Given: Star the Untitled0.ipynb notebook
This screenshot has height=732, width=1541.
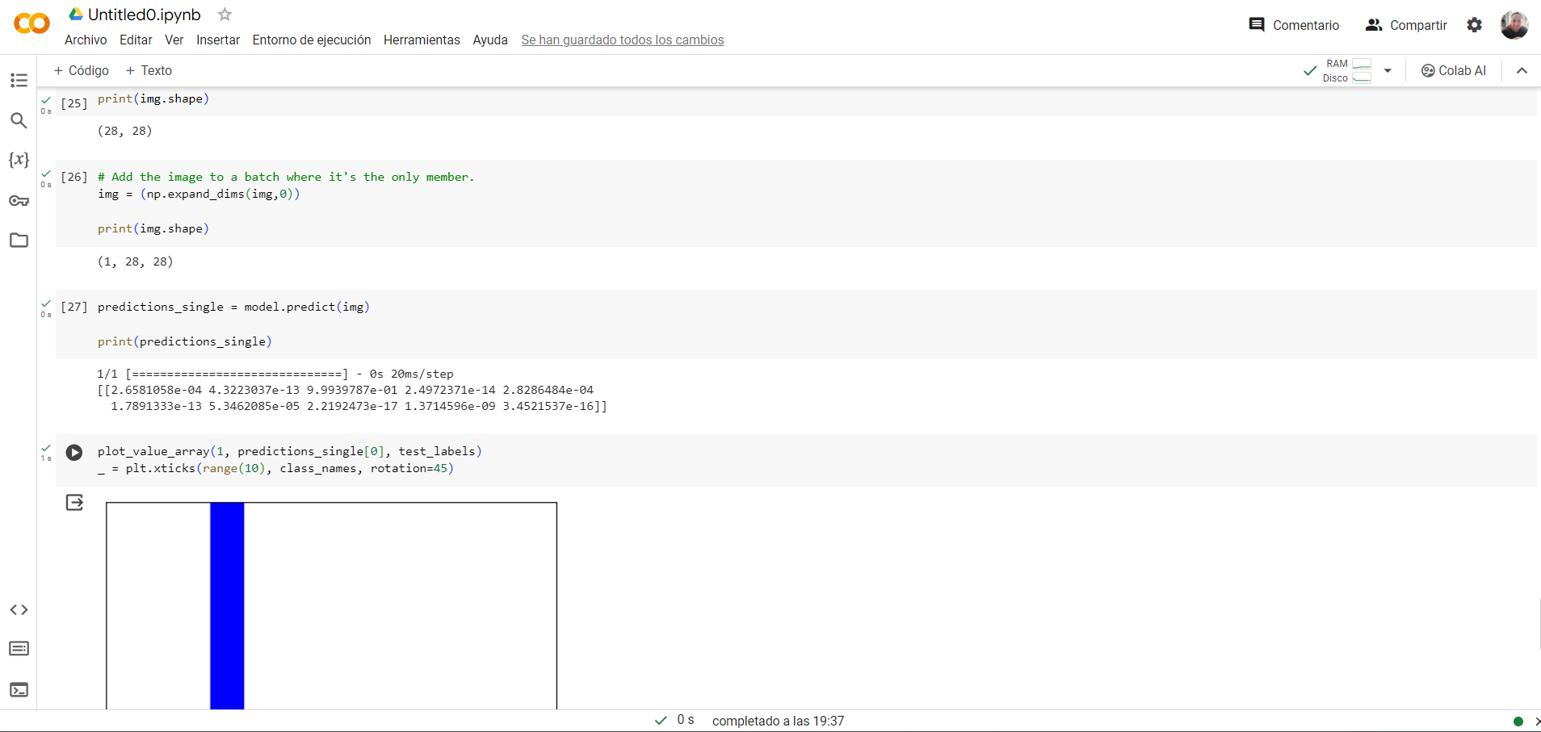Looking at the screenshot, I should tap(225, 15).
